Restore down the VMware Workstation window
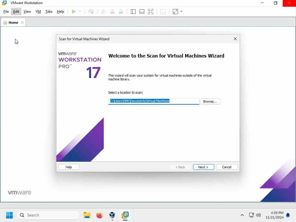This screenshot has width=296, height=222. (x=275, y=3)
